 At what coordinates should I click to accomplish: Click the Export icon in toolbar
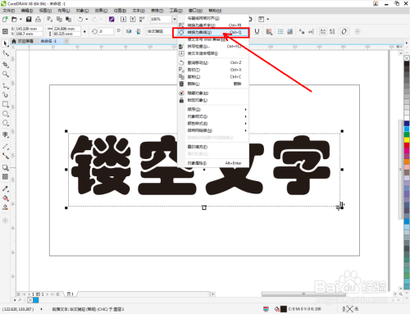coord(133,19)
